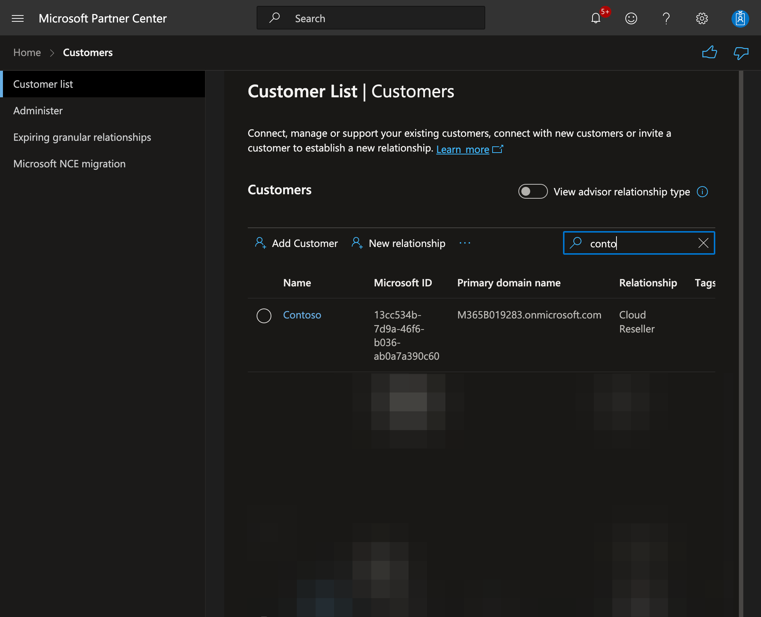Open the more options ellipsis in the toolbar
Viewport: 761px width, 617px height.
465,243
